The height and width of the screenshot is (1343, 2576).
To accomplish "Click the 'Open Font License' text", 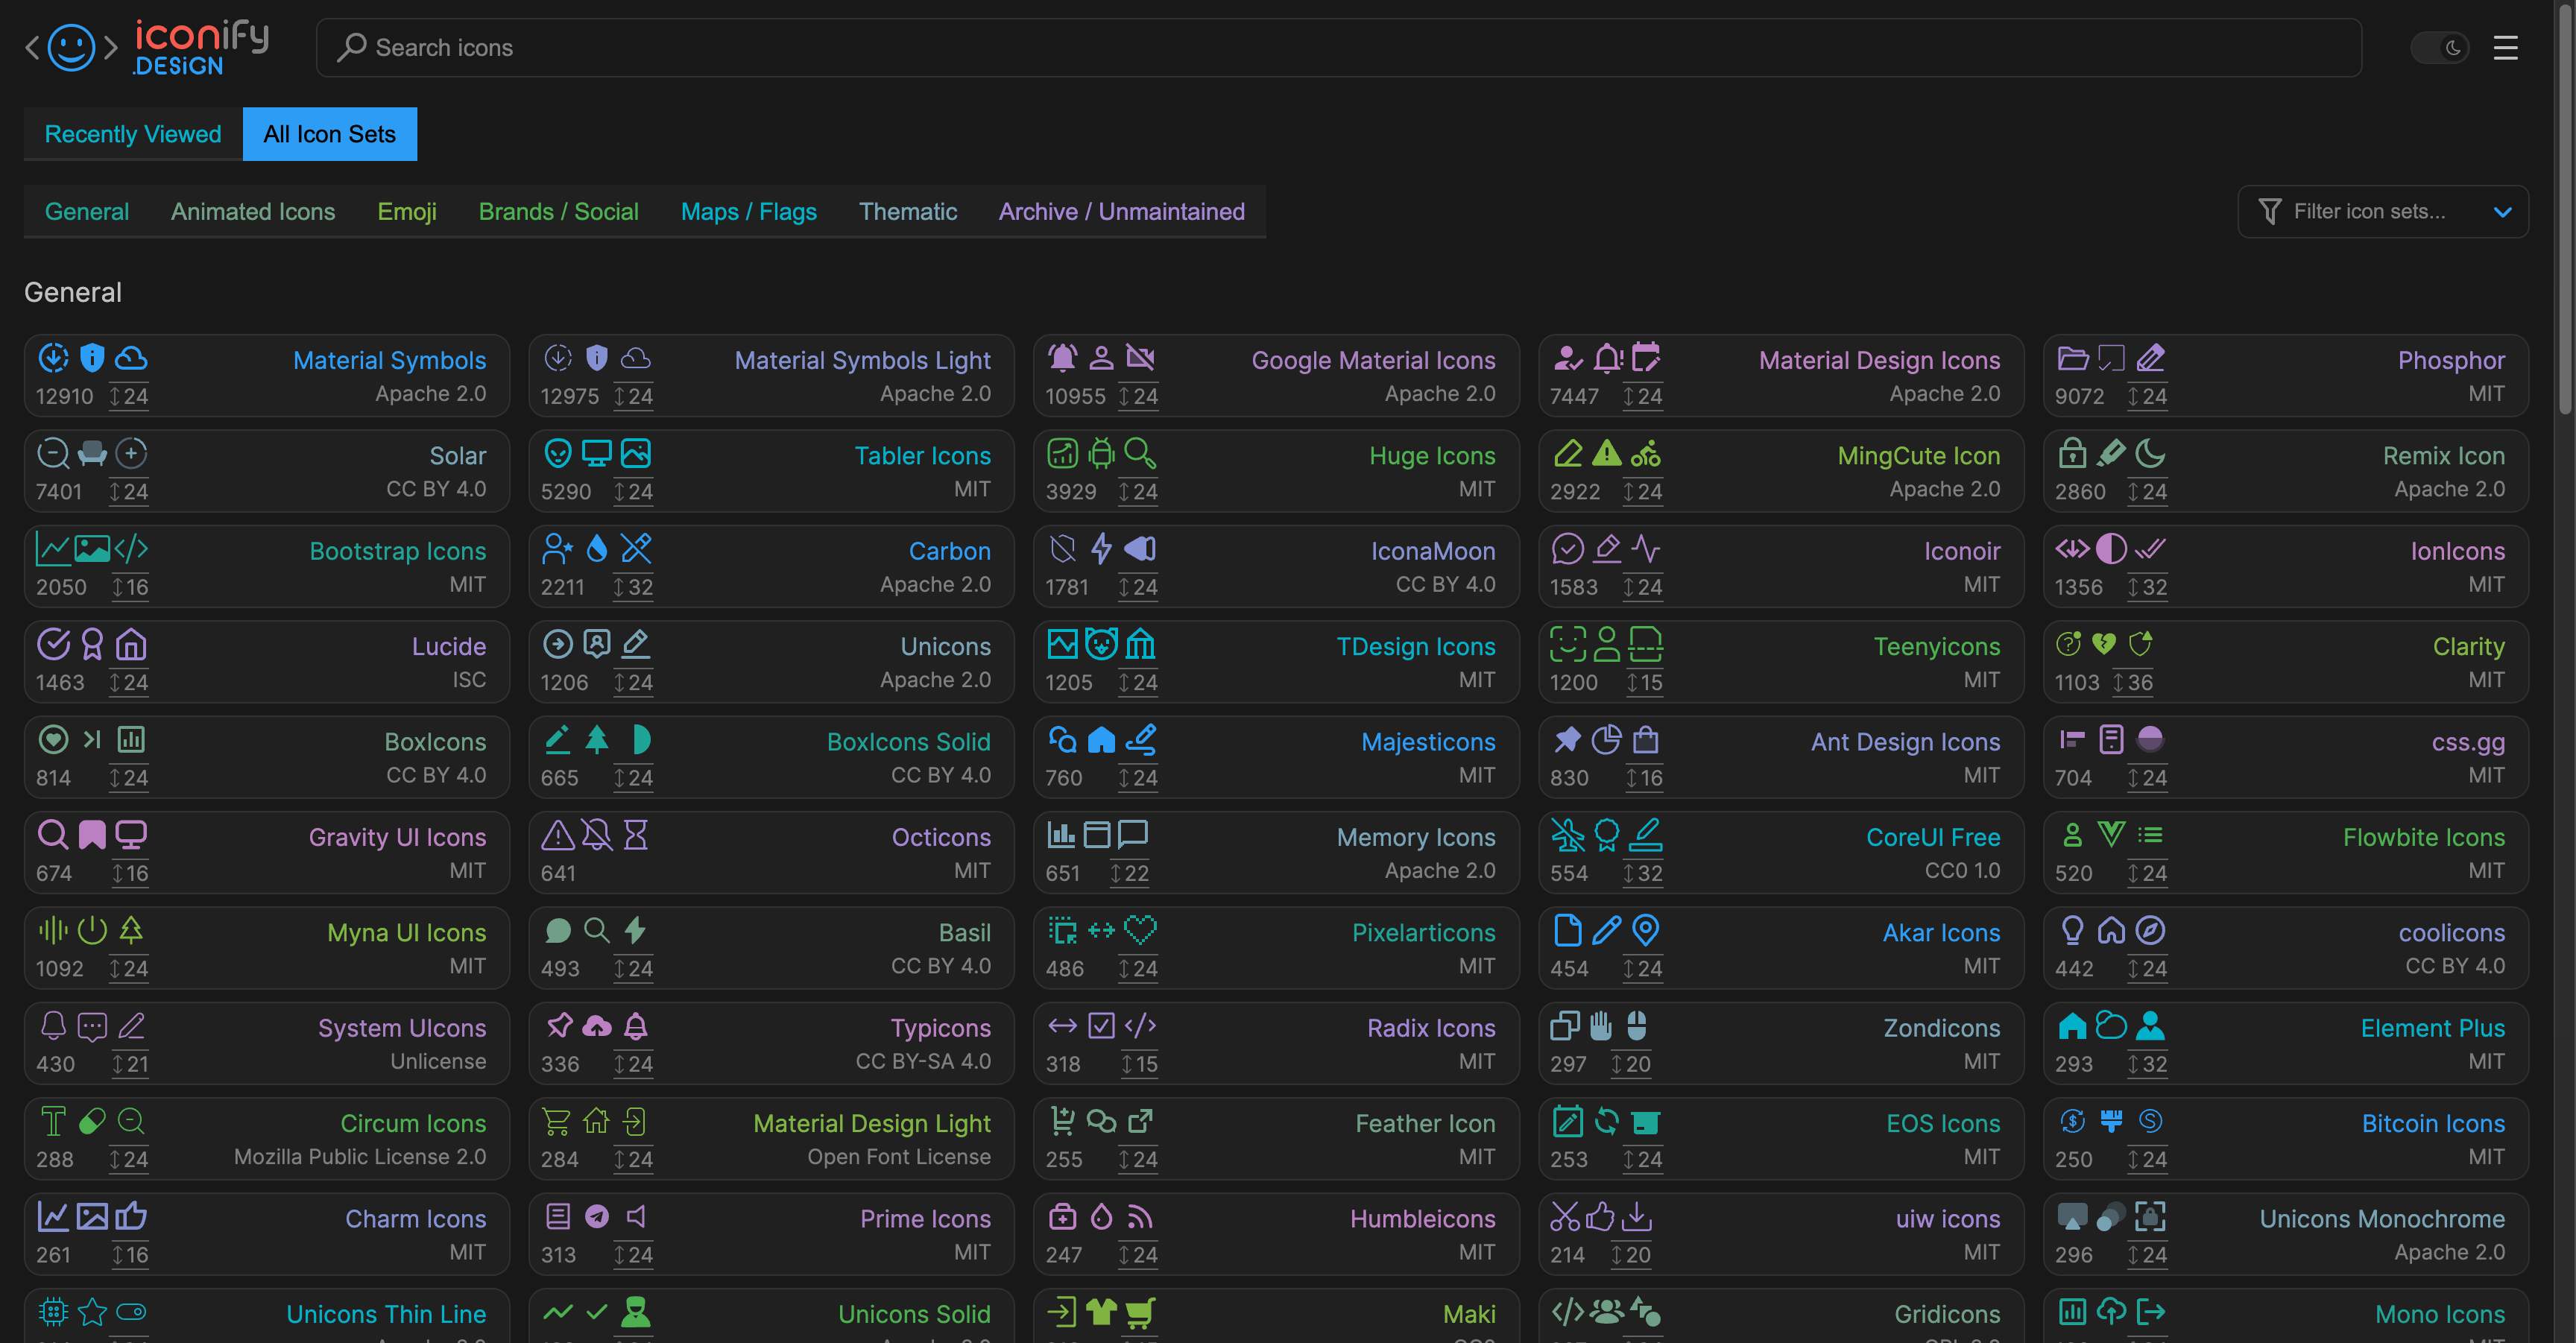I will [x=899, y=1156].
